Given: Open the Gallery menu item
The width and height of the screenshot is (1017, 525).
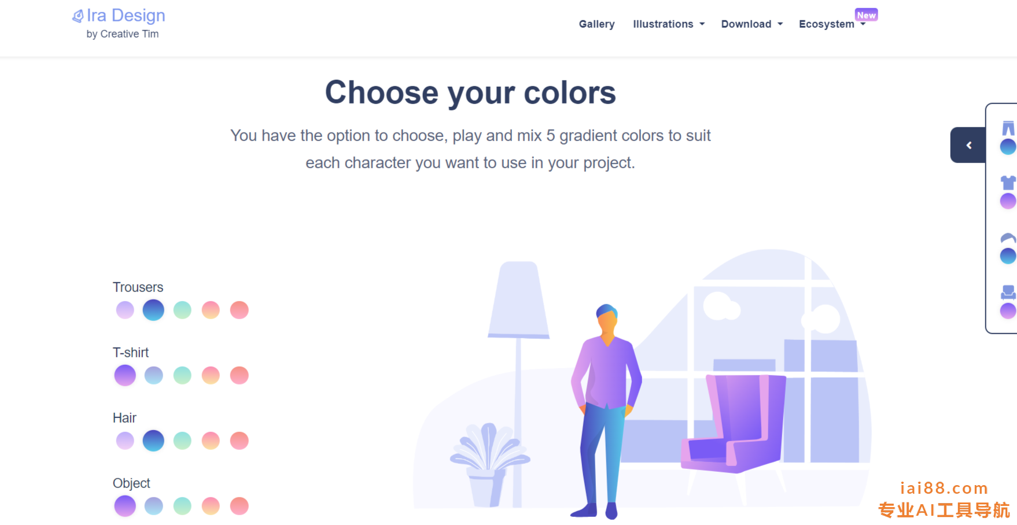Looking at the screenshot, I should 596,24.
